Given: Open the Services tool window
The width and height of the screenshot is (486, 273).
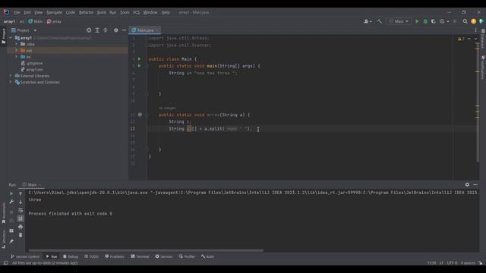Looking at the screenshot, I should point(164,256).
